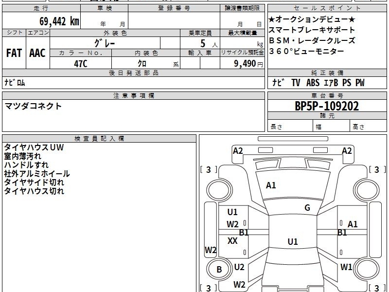Select the recycle deposit 9,490円
This screenshot has width=389, height=292.
(x=248, y=64)
